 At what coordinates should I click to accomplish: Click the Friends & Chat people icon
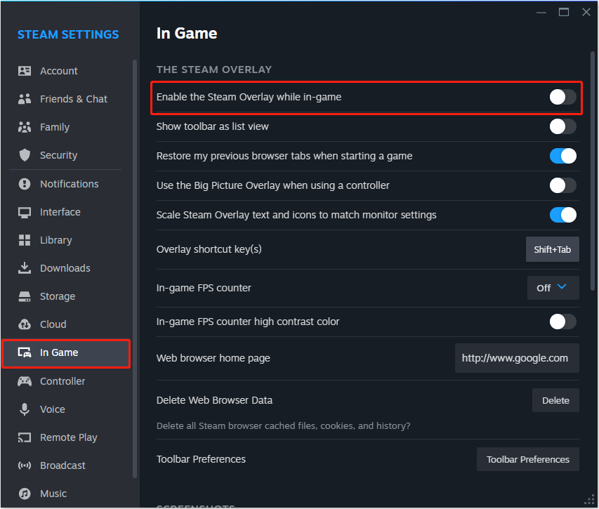coord(25,99)
